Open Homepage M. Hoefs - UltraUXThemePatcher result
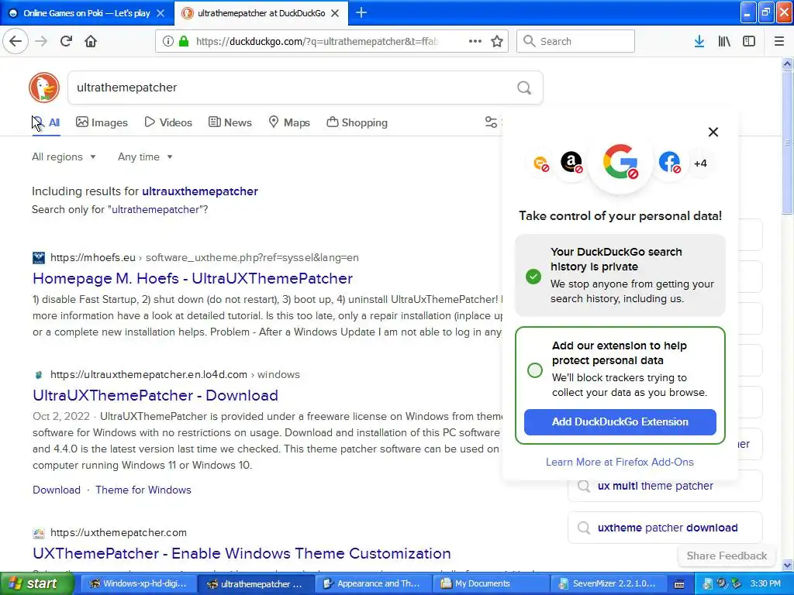Image resolution: width=794 pixels, height=595 pixels. pos(192,278)
